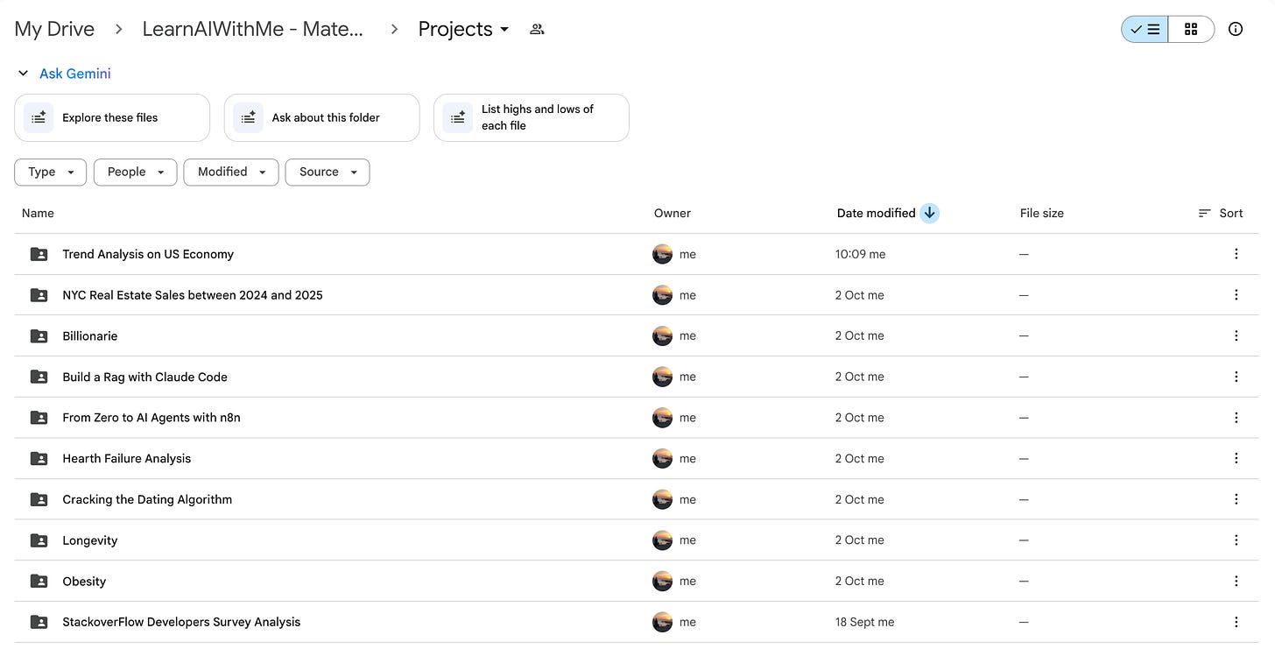The image size is (1275, 656).
Task: Click the Gemini sparkle icon on Explore these files
Action: tap(39, 117)
